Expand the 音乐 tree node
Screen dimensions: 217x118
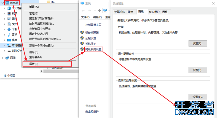(x=4, y=35)
